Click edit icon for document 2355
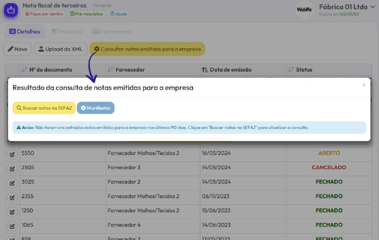The height and width of the screenshot is (240, 379). [x=12, y=197]
